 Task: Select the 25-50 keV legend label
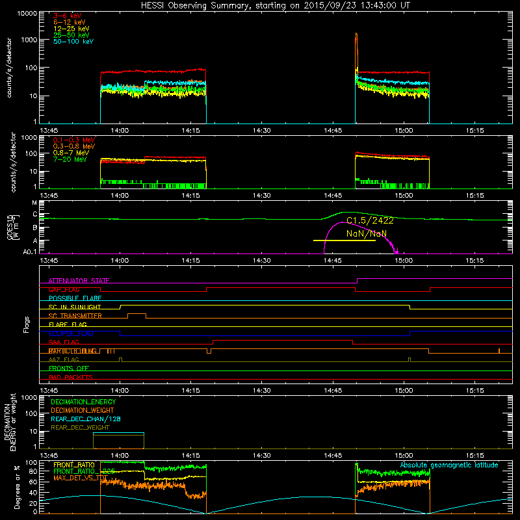point(71,35)
